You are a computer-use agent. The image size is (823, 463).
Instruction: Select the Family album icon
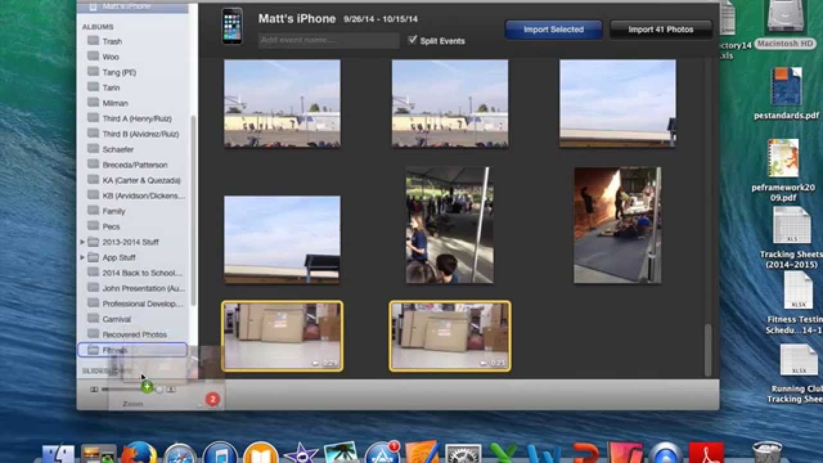click(x=93, y=211)
